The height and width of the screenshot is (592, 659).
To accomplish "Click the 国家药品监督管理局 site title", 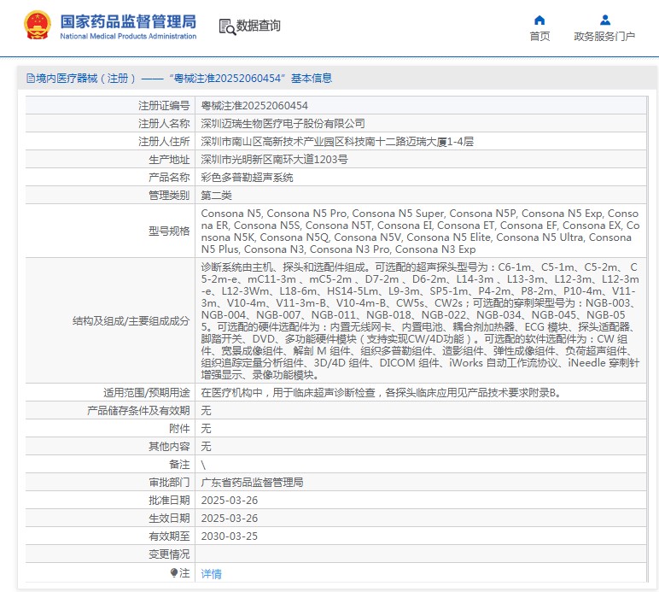I will point(128,21).
